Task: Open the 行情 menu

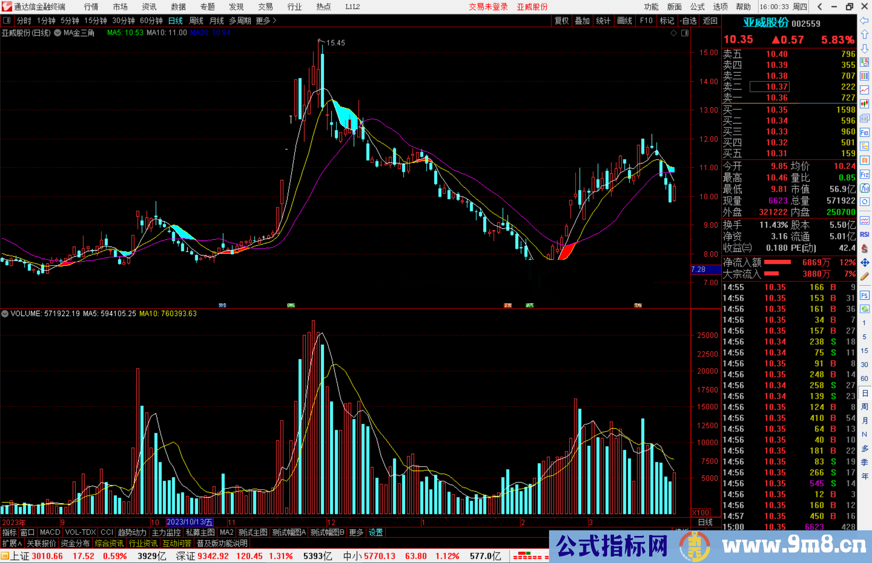Action: [x=91, y=7]
